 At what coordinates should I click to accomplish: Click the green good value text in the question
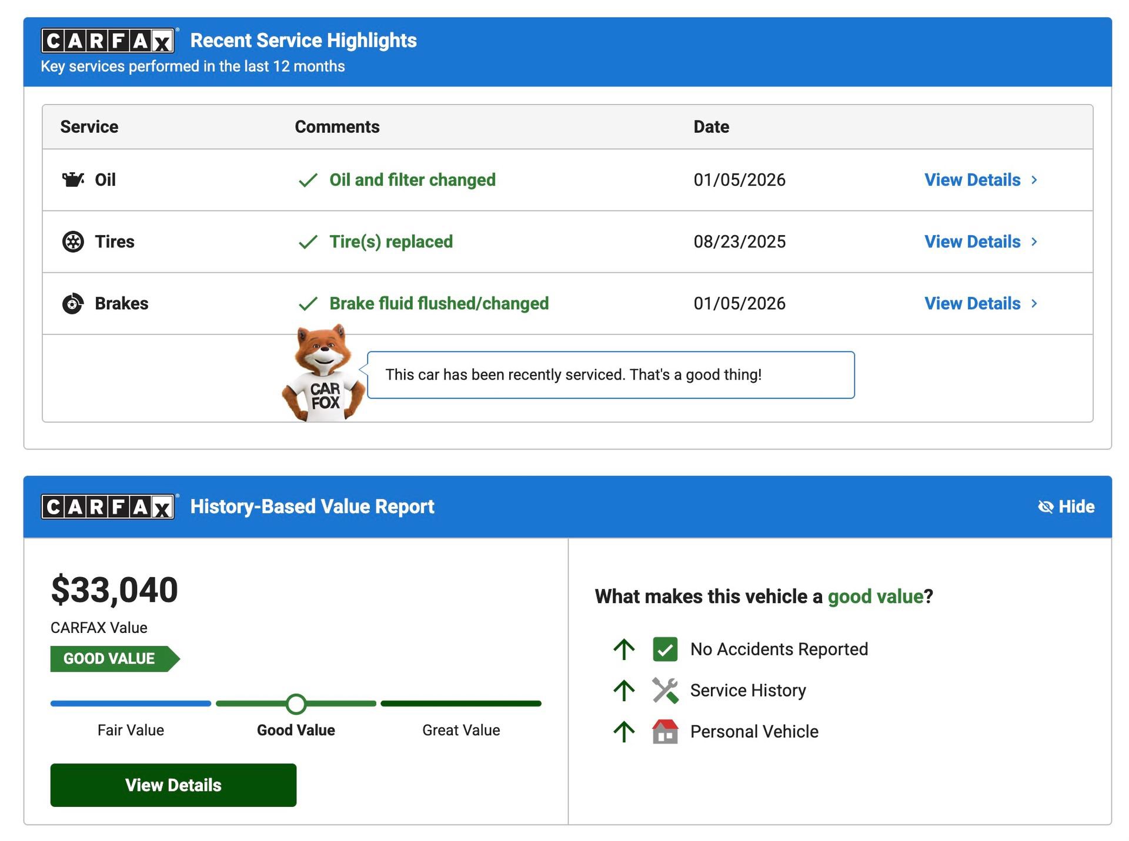coord(876,597)
